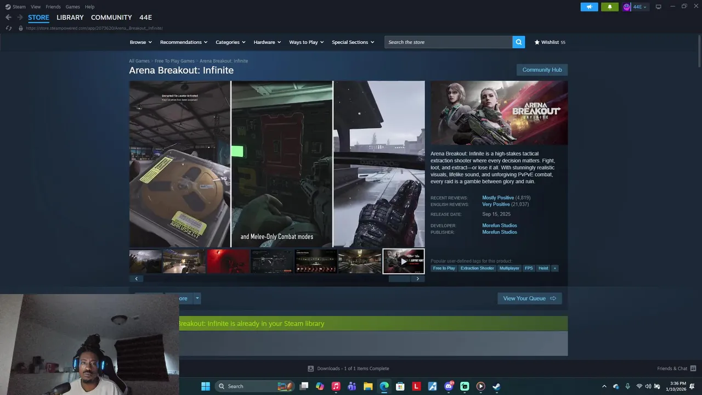Open Mostly Positive recent reviews
The height and width of the screenshot is (395, 702).
pos(498,198)
